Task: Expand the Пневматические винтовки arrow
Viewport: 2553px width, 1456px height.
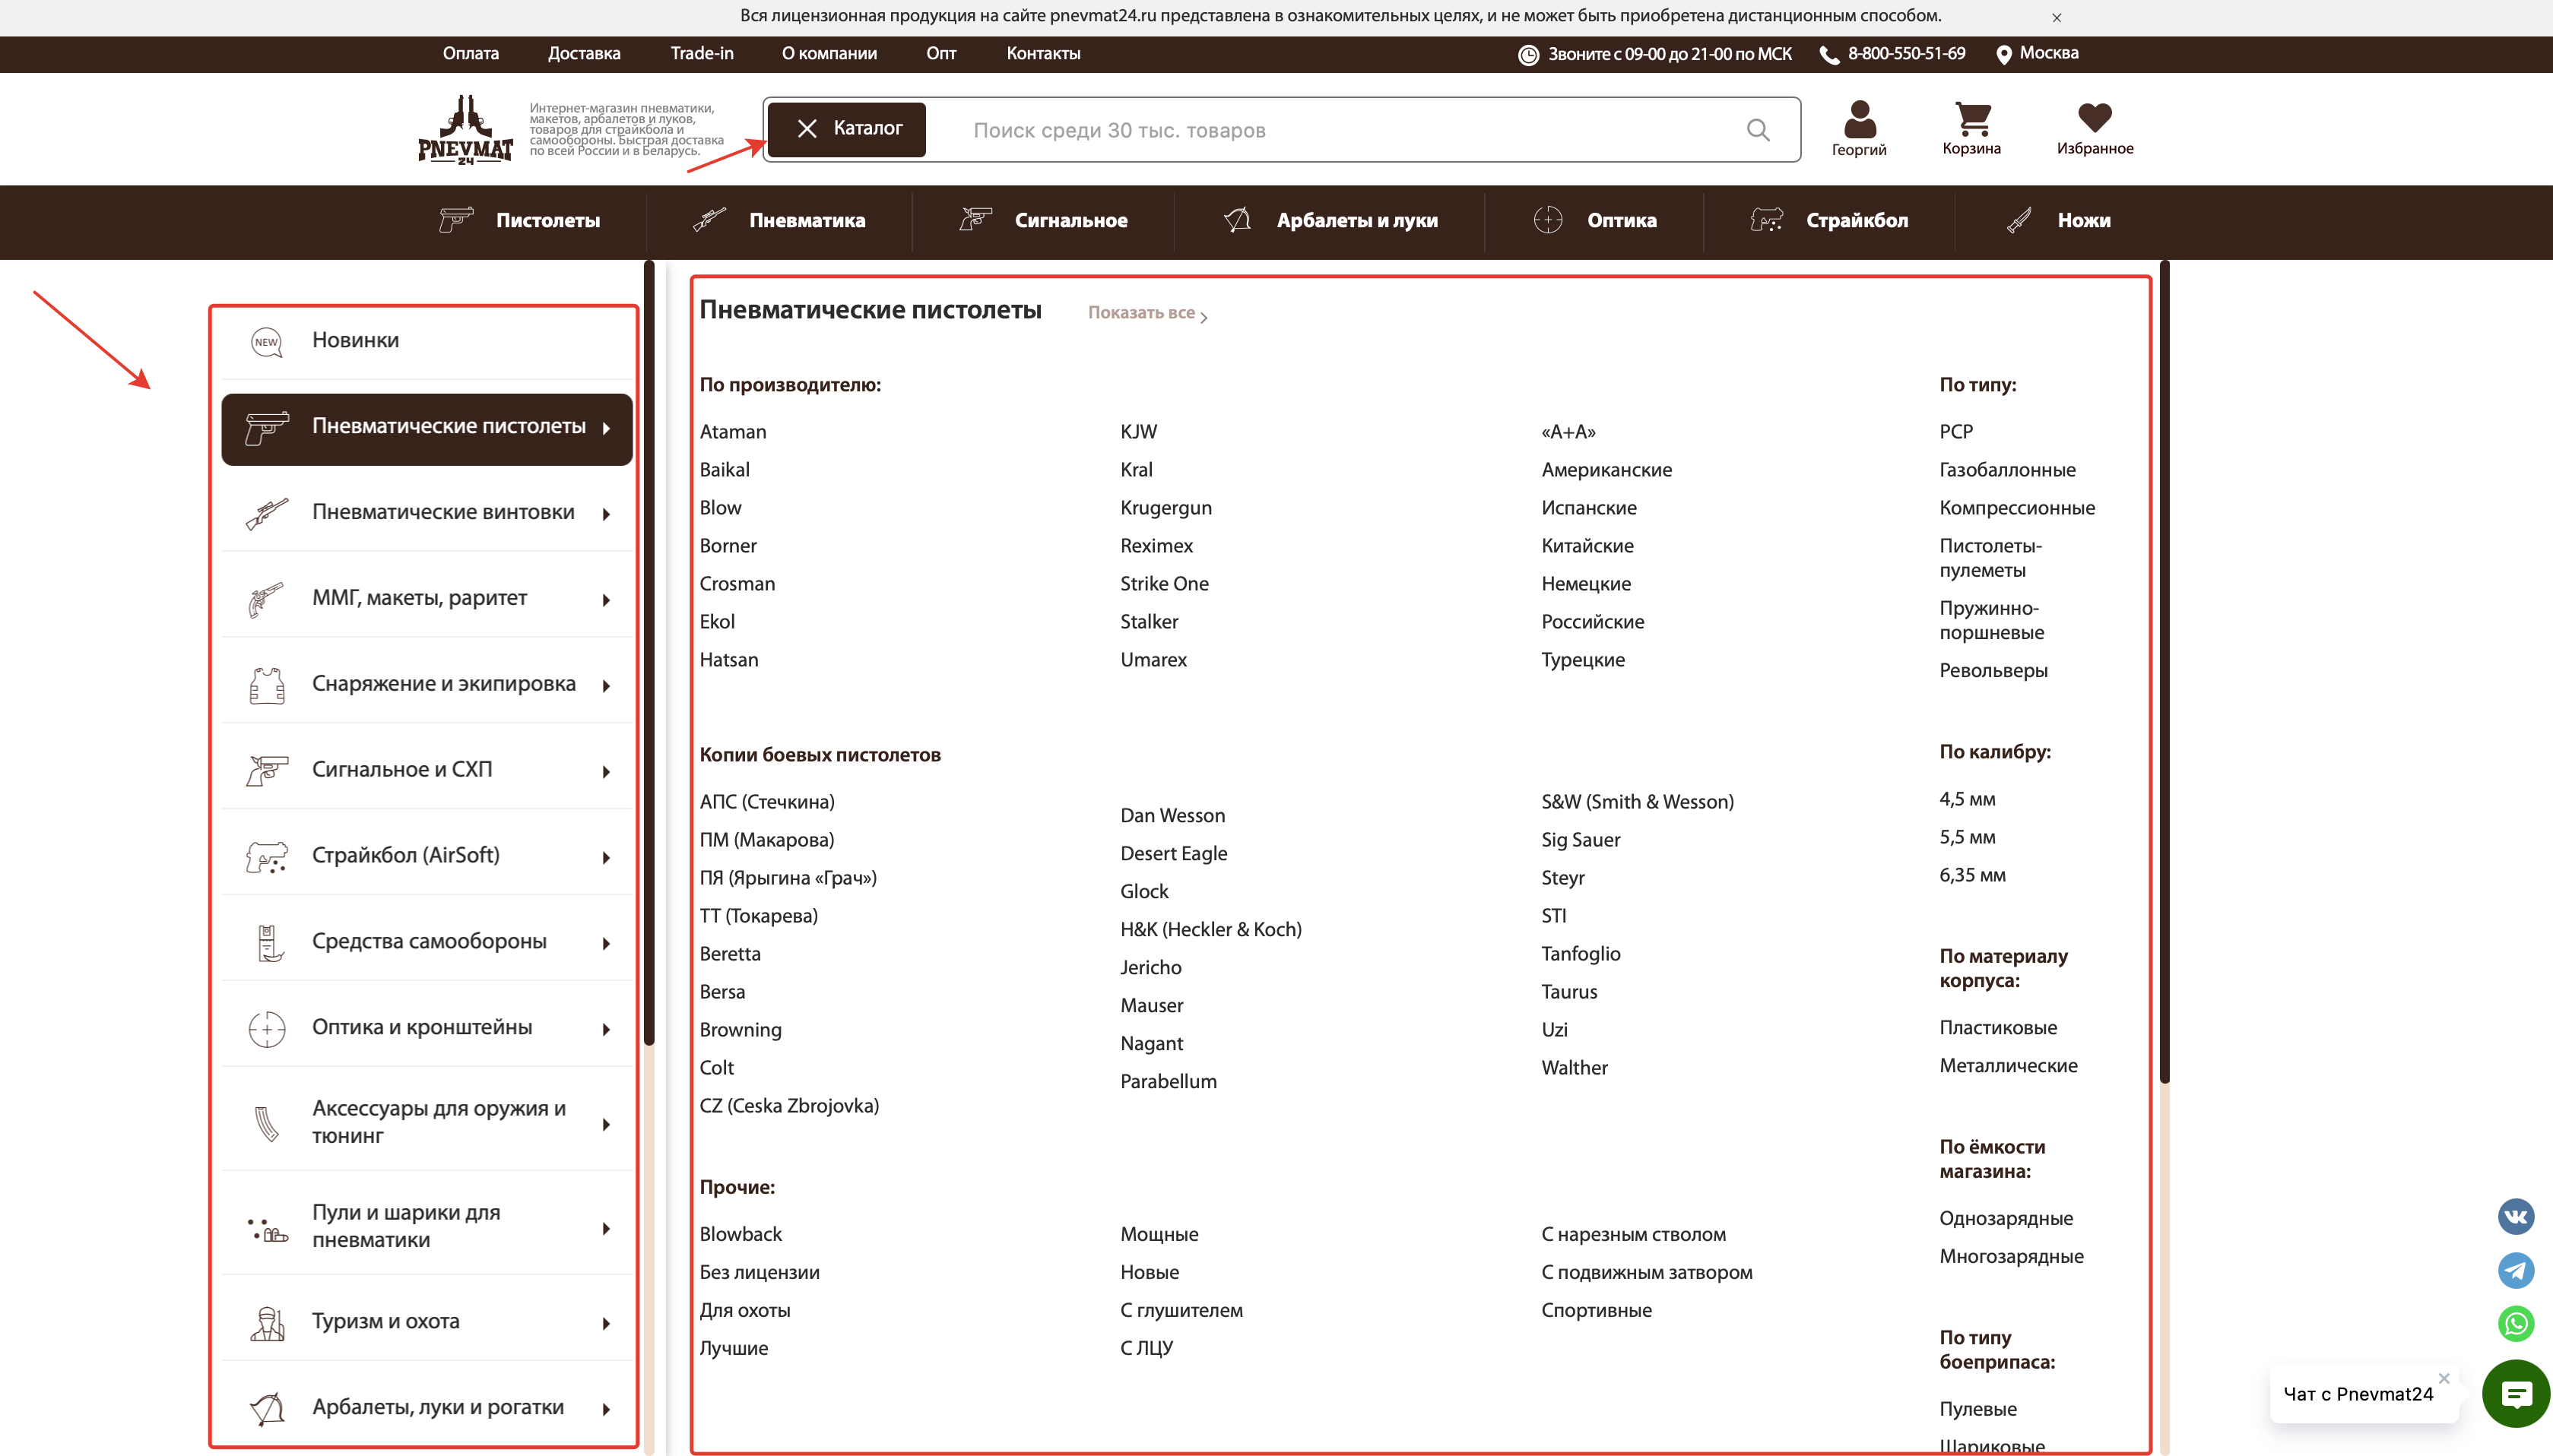Action: tap(606, 514)
